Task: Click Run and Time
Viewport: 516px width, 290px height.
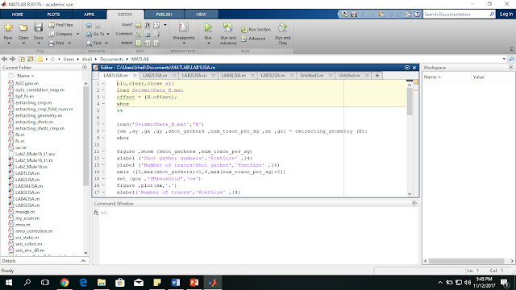Action: click(x=282, y=34)
